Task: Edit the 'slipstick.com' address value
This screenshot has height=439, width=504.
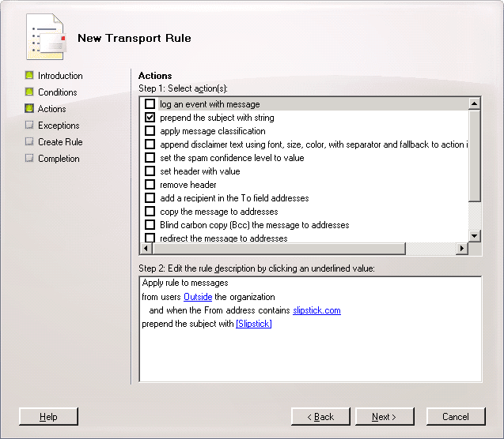Action: pos(316,310)
